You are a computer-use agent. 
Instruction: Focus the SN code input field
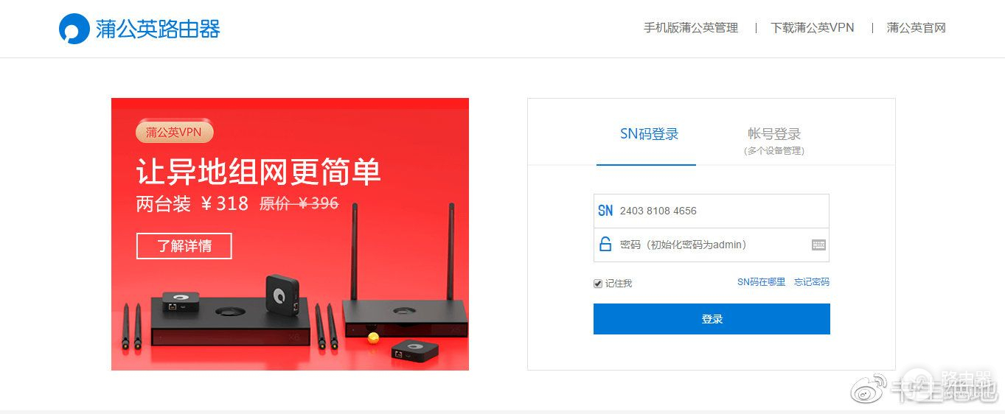pos(712,211)
